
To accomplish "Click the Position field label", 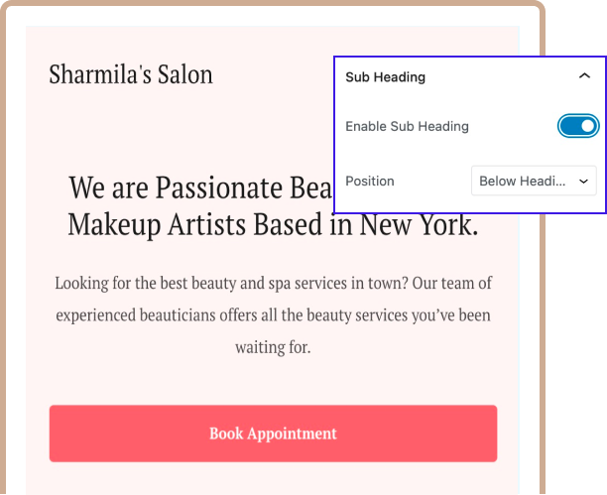I will (x=369, y=182).
